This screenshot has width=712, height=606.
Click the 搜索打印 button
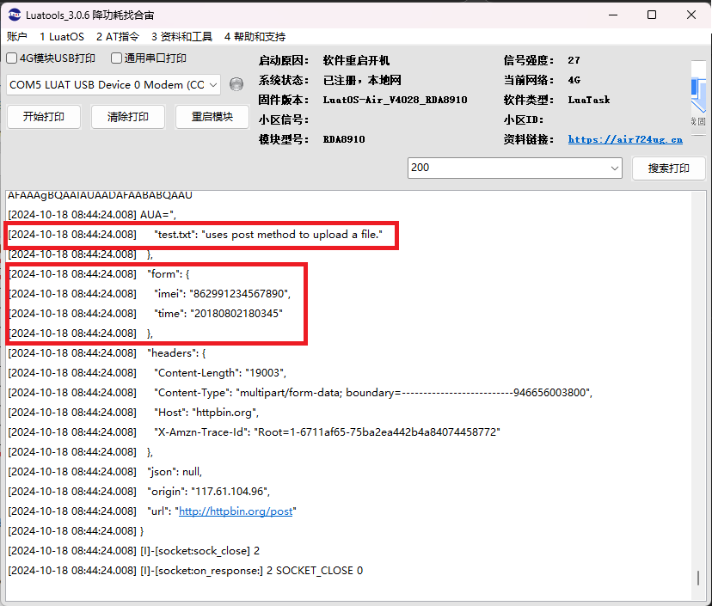668,168
